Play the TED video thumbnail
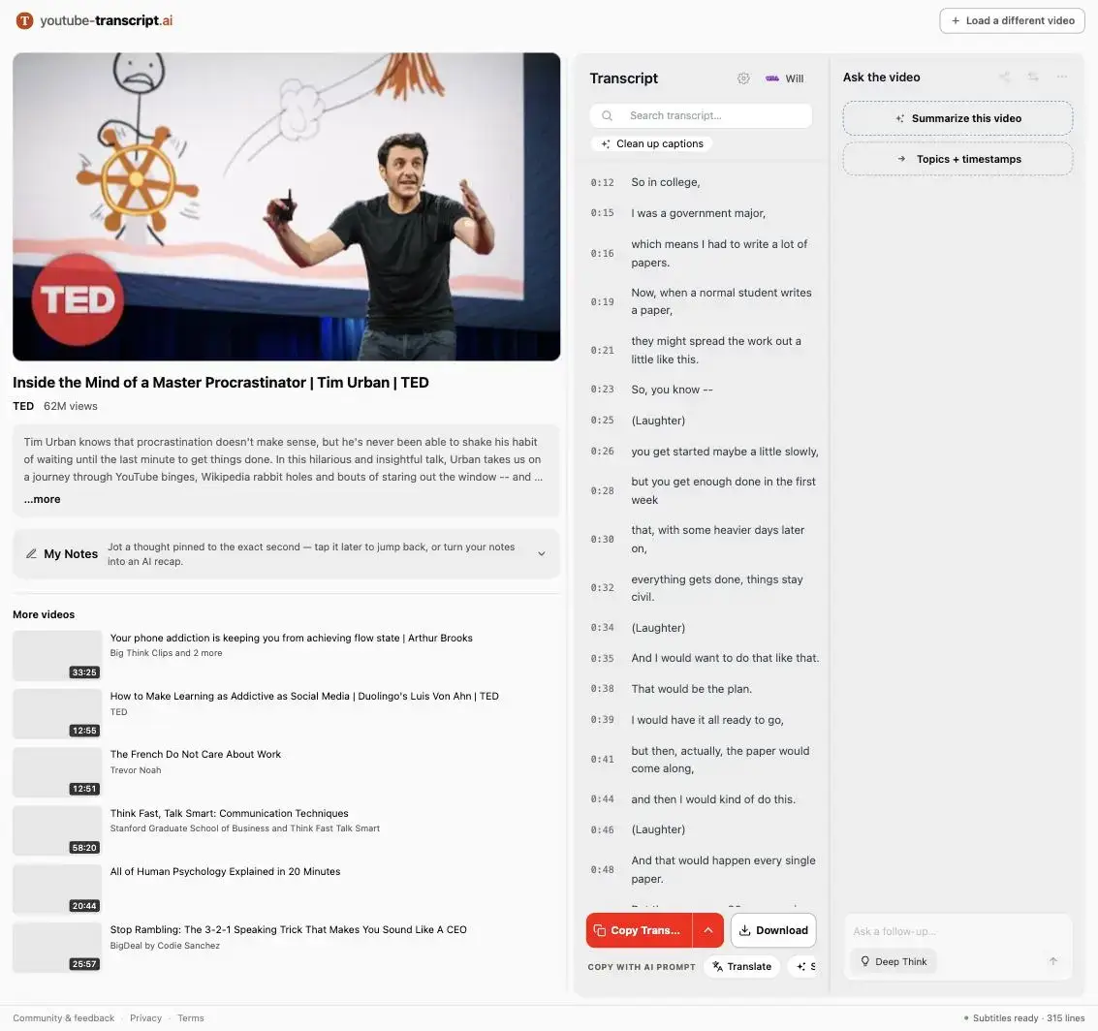The width and height of the screenshot is (1098, 1031). point(287,206)
